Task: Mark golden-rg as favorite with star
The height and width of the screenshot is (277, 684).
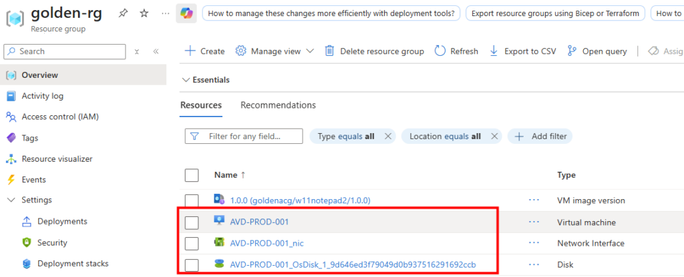Action: [x=144, y=13]
